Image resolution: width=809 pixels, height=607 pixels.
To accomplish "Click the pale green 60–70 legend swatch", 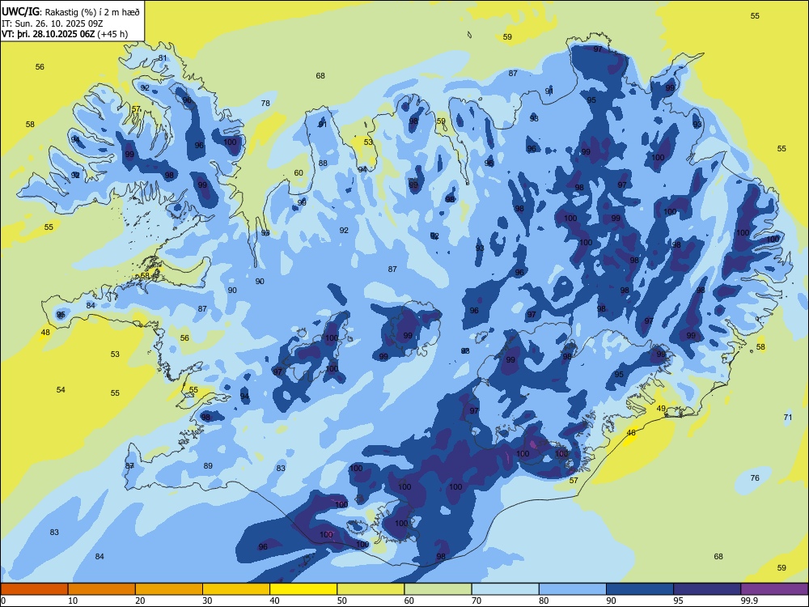I will point(438,589).
